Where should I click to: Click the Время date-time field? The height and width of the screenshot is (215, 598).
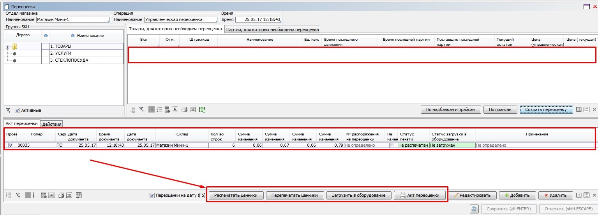pos(258,19)
